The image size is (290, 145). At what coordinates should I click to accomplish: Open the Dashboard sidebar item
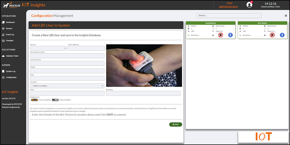(x=8, y=22)
